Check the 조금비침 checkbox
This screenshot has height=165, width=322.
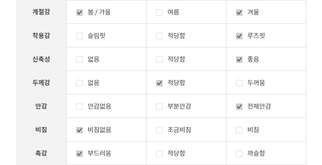click(x=159, y=130)
